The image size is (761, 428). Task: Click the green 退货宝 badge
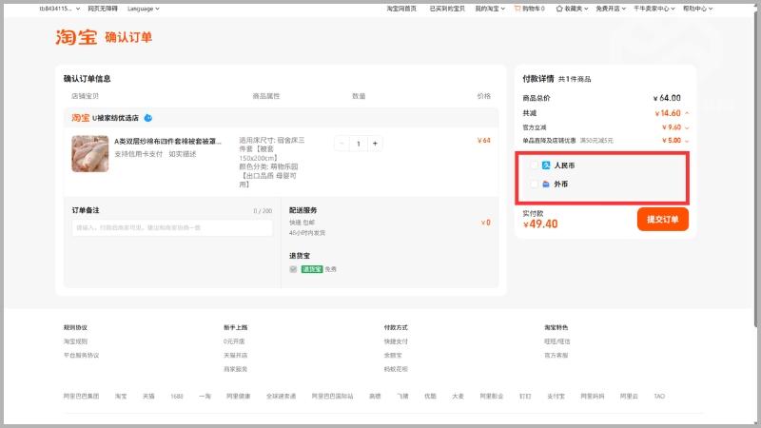312,269
